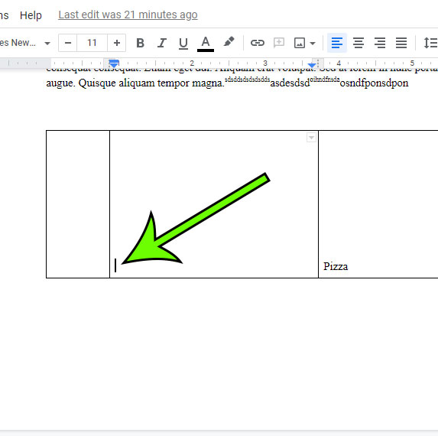
Task: Click the empty first table cell
Action: [78, 204]
